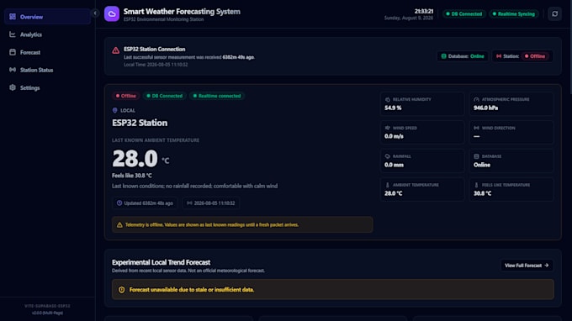Click the database icon in Database chip

443,56
